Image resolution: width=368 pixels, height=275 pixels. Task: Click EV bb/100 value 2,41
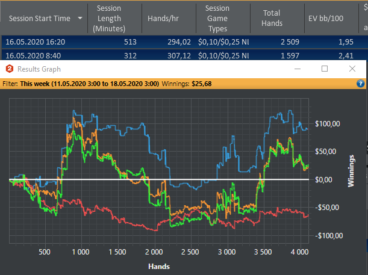pos(346,55)
